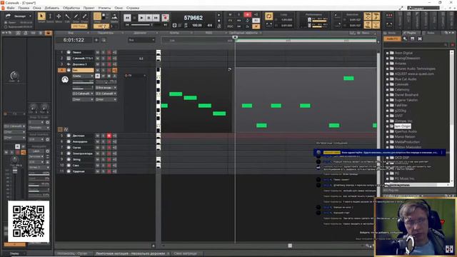This screenshot has width=457, height=257.
Task: Choose the Select tool
Action: [x=50, y=16]
